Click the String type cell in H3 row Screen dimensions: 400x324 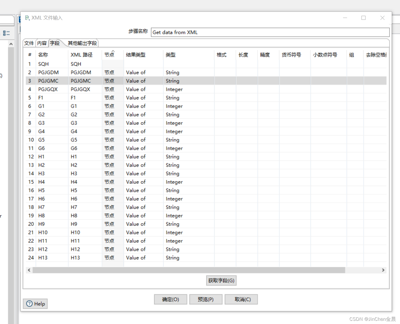click(x=189, y=173)
